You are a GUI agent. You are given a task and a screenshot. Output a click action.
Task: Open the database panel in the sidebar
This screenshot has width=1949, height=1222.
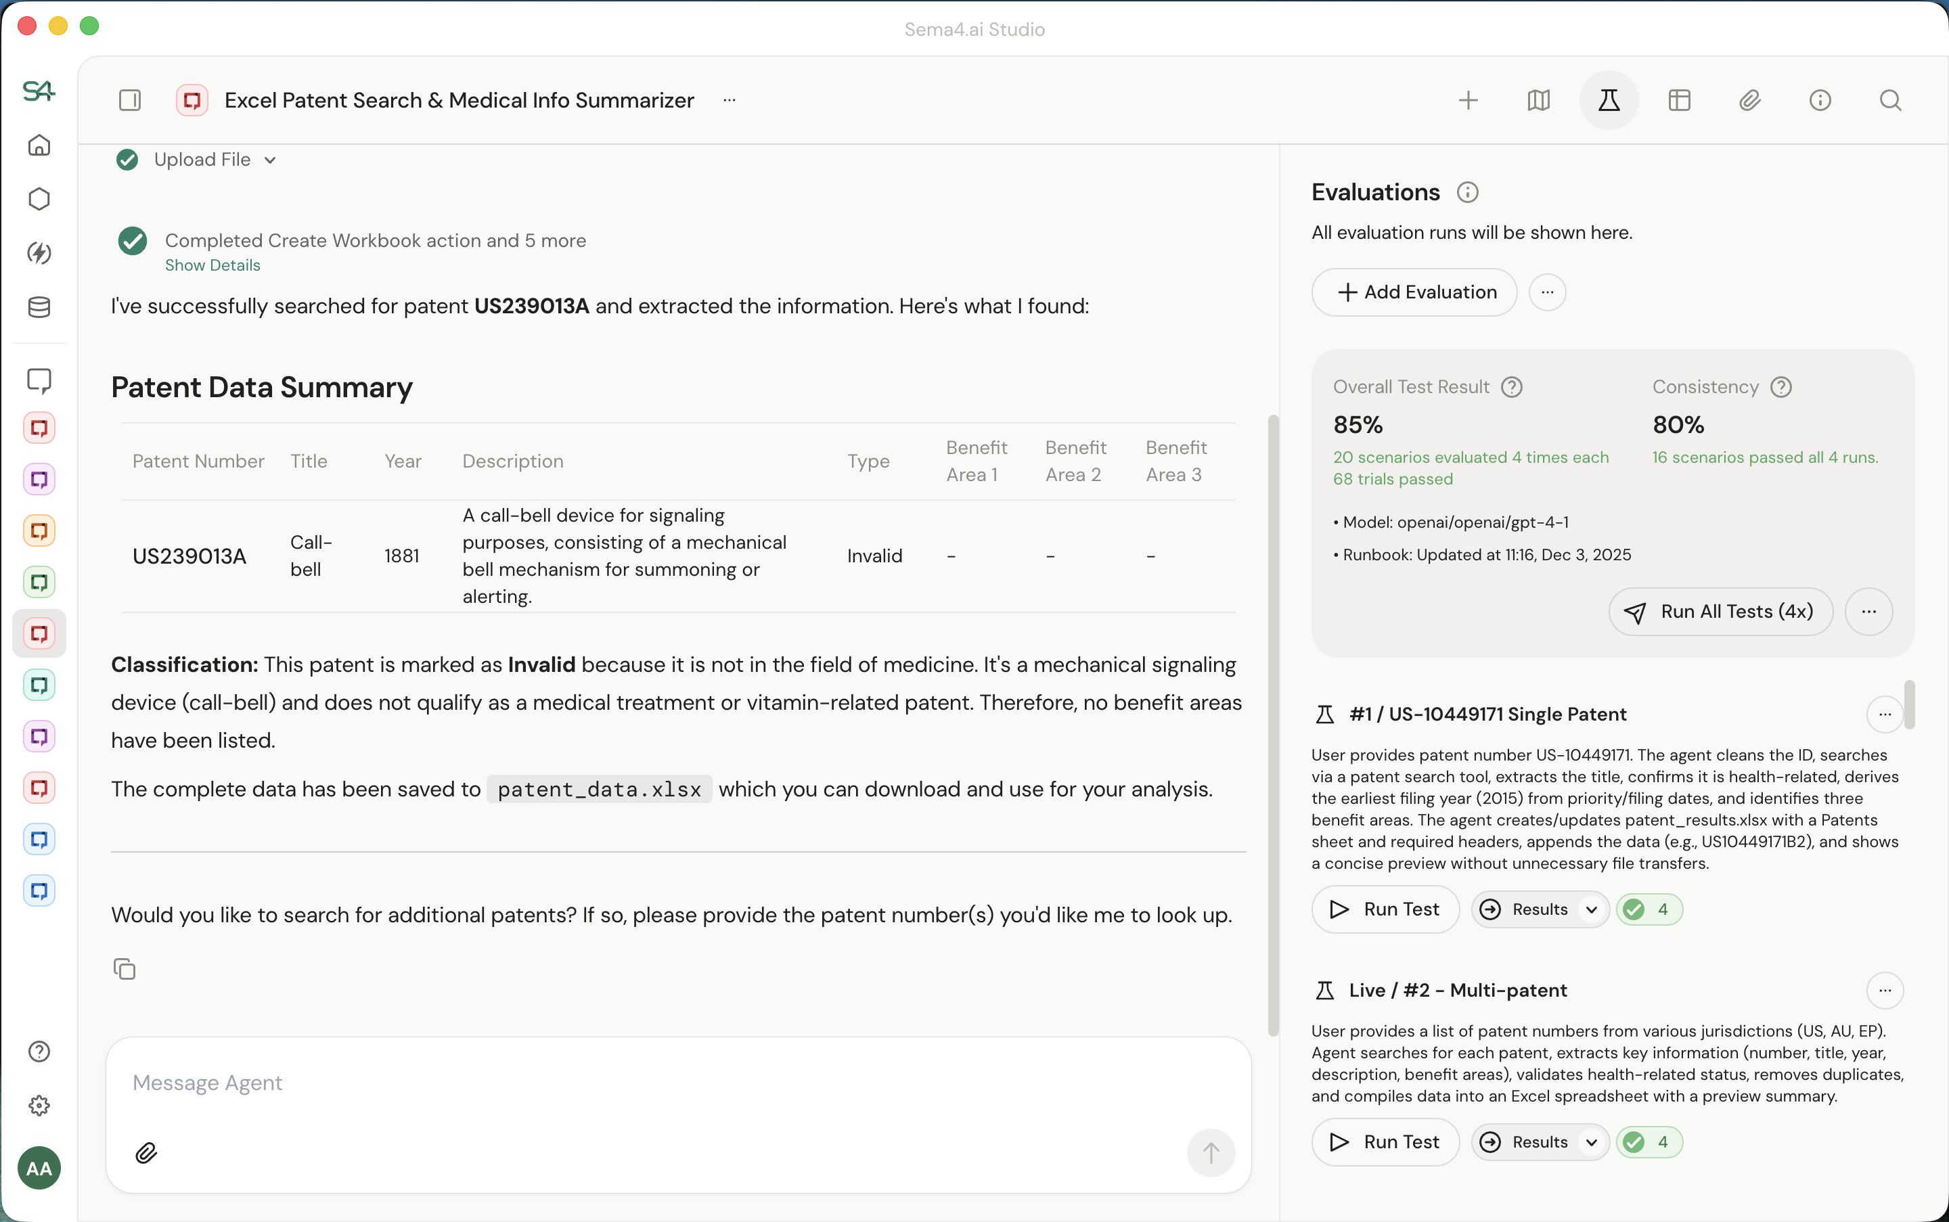pyautogui.click(x=38, y=307)
